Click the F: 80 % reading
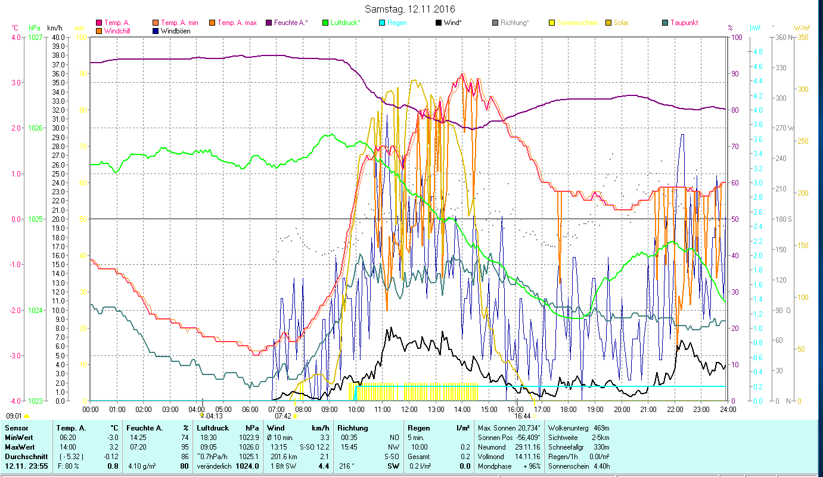 pos(69,466)
